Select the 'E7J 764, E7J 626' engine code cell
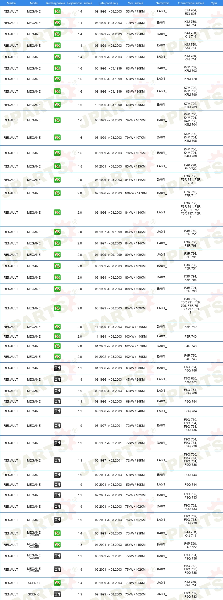Screen dimensions: 223x600 click(x=190, y=12)
